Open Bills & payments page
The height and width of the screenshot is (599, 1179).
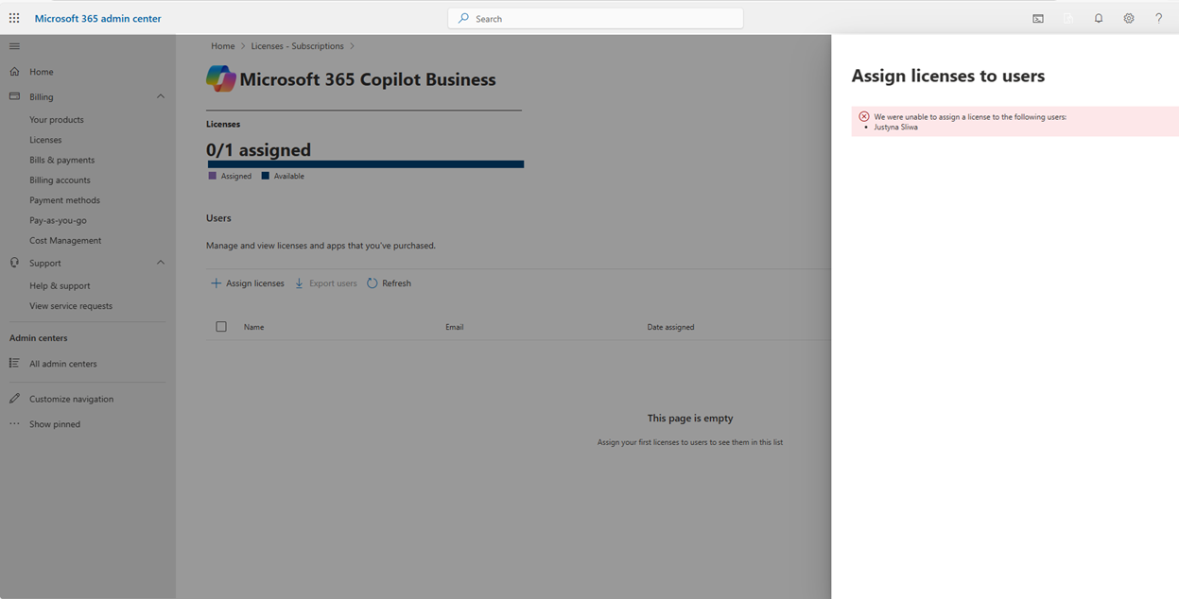(x=62, y=160)
